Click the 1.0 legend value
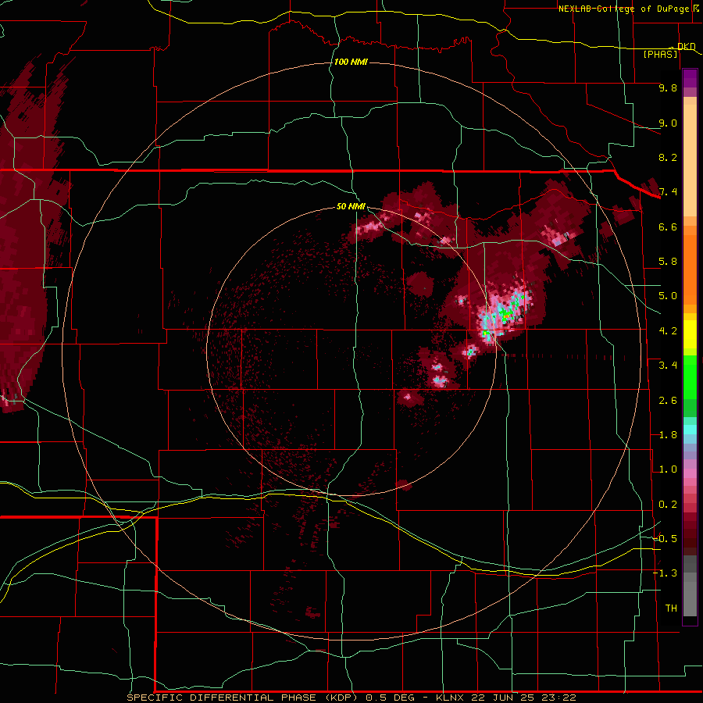The width and height of the screenshot is (703, 703). (668, 469)
